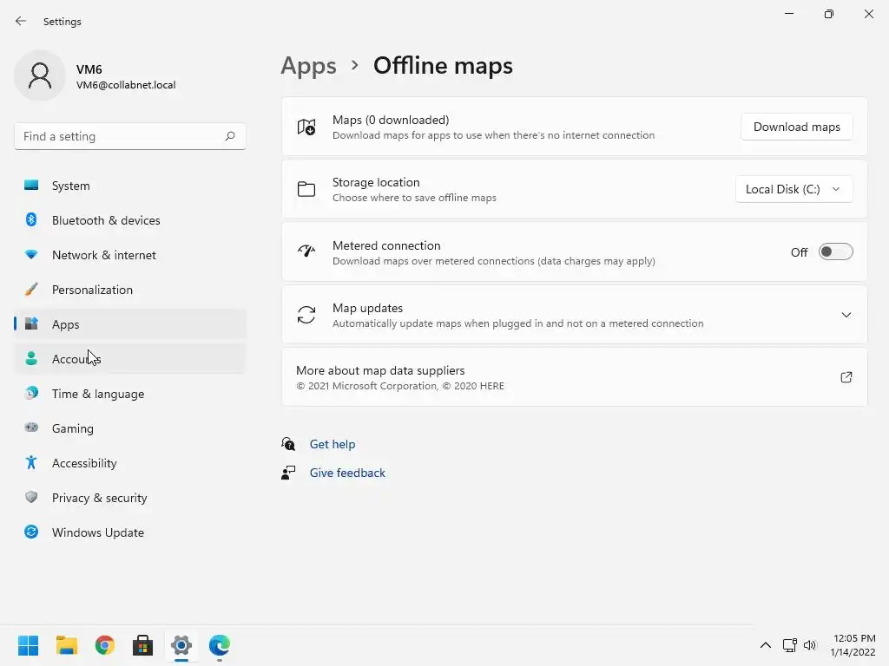Click the Gaming controller icon
This screenshot has height=666, width=889.
tap(31, 428)
